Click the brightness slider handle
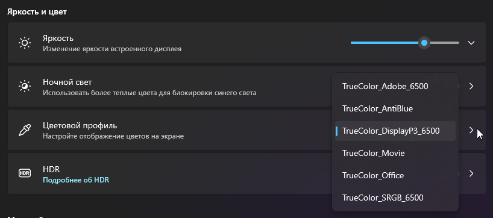 click(424, 43)
